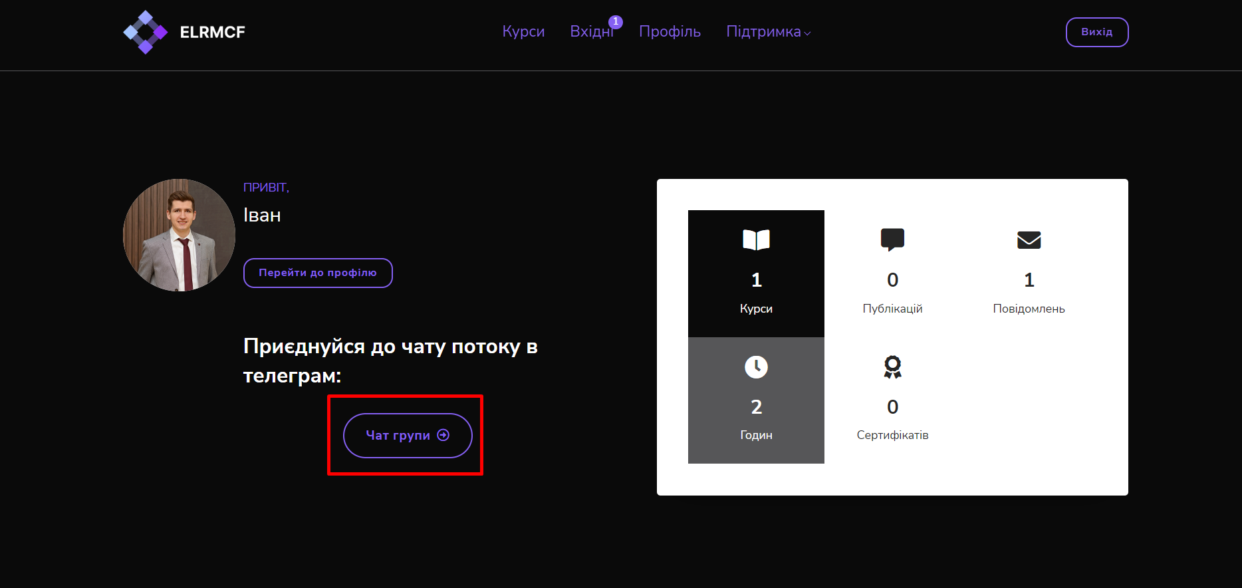Click the number 1 in Курси tile
The width and height of the screenshot is (1242, 588).
[756, 280]
